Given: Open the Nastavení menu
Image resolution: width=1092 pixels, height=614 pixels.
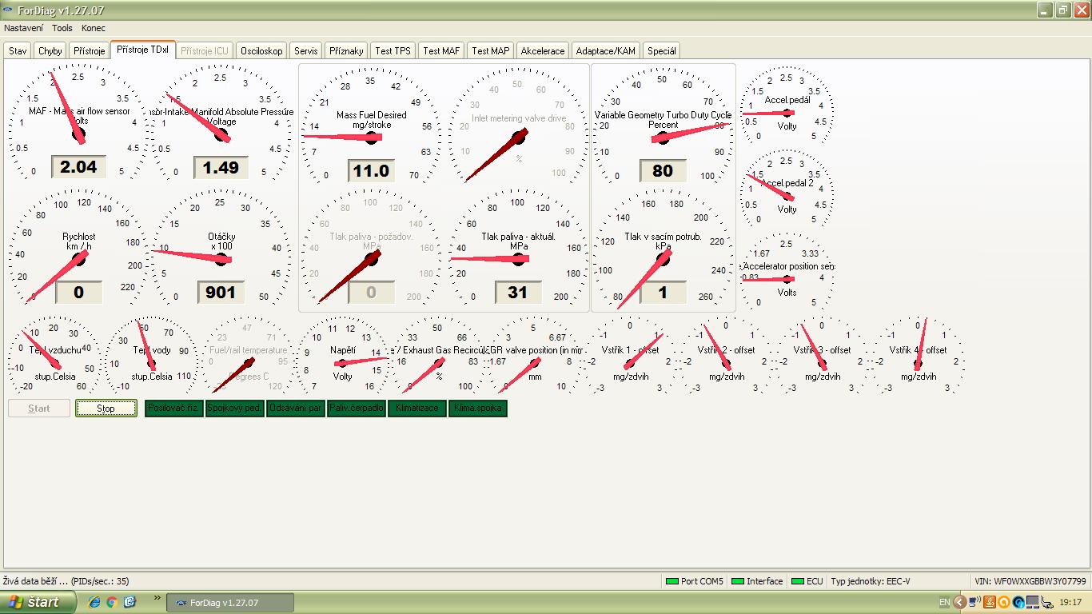Looking at the screenshot, I should point(23,28).
